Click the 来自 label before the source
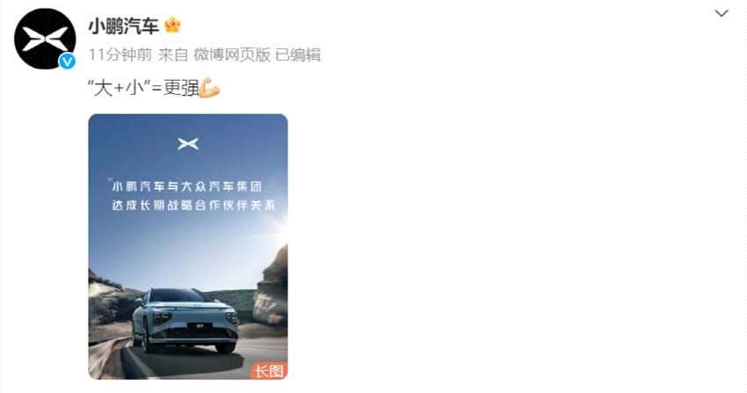Viewport: 747px width, 393px height. point(173,55)
